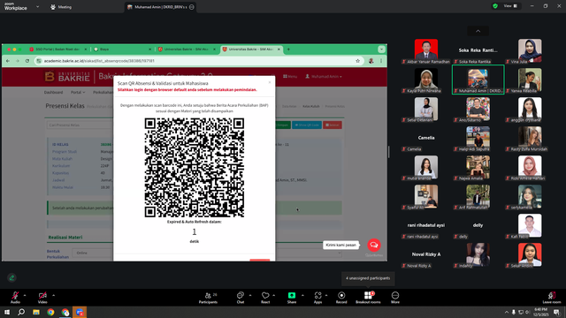Go back in the shared browser
The height and width of the screenshot is (318, 566).
(x=8, y=61)
